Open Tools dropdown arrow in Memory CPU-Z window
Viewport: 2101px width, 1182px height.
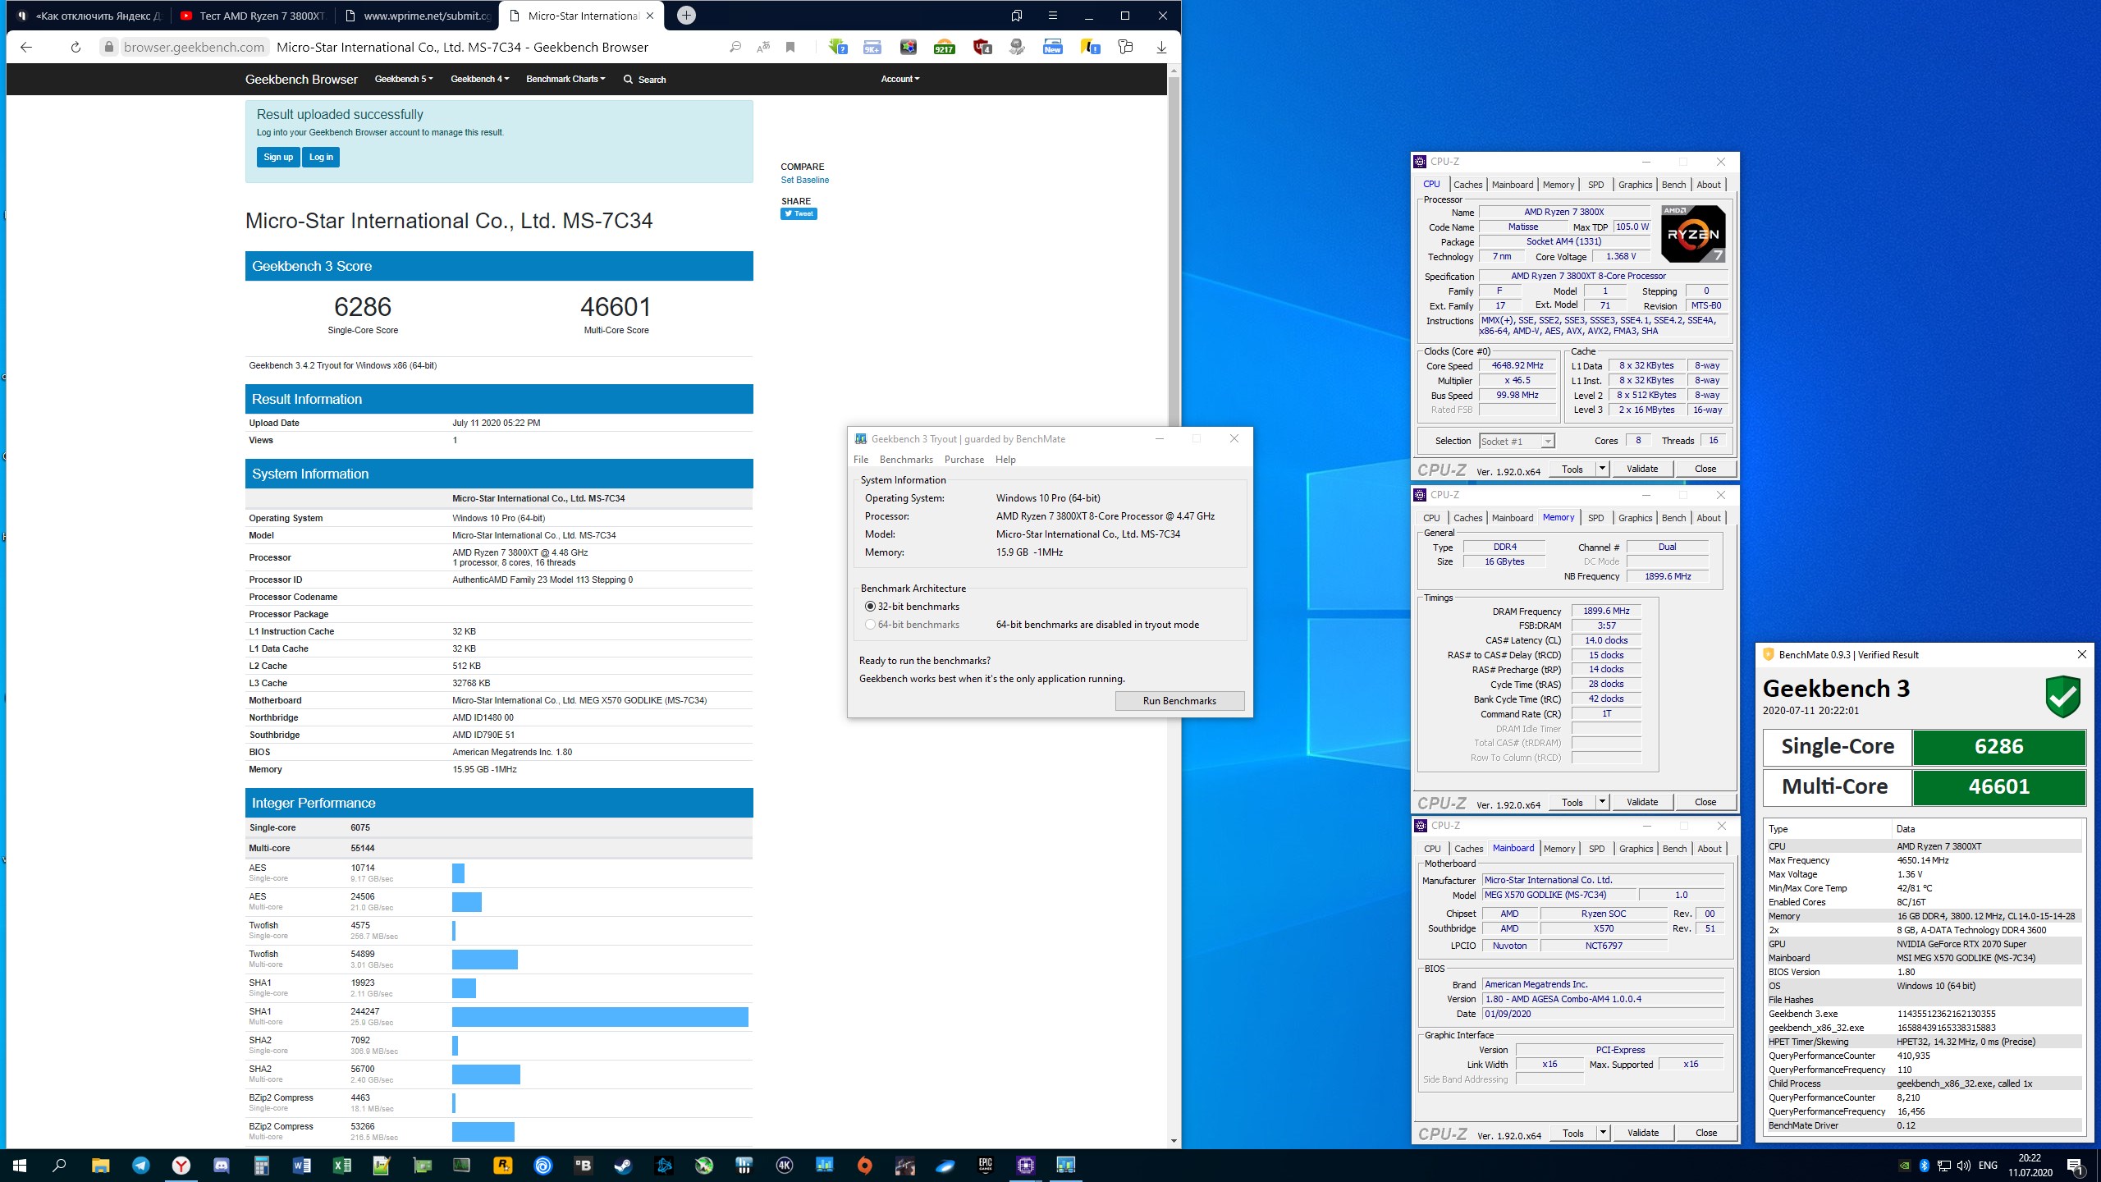pos(1601,802)
